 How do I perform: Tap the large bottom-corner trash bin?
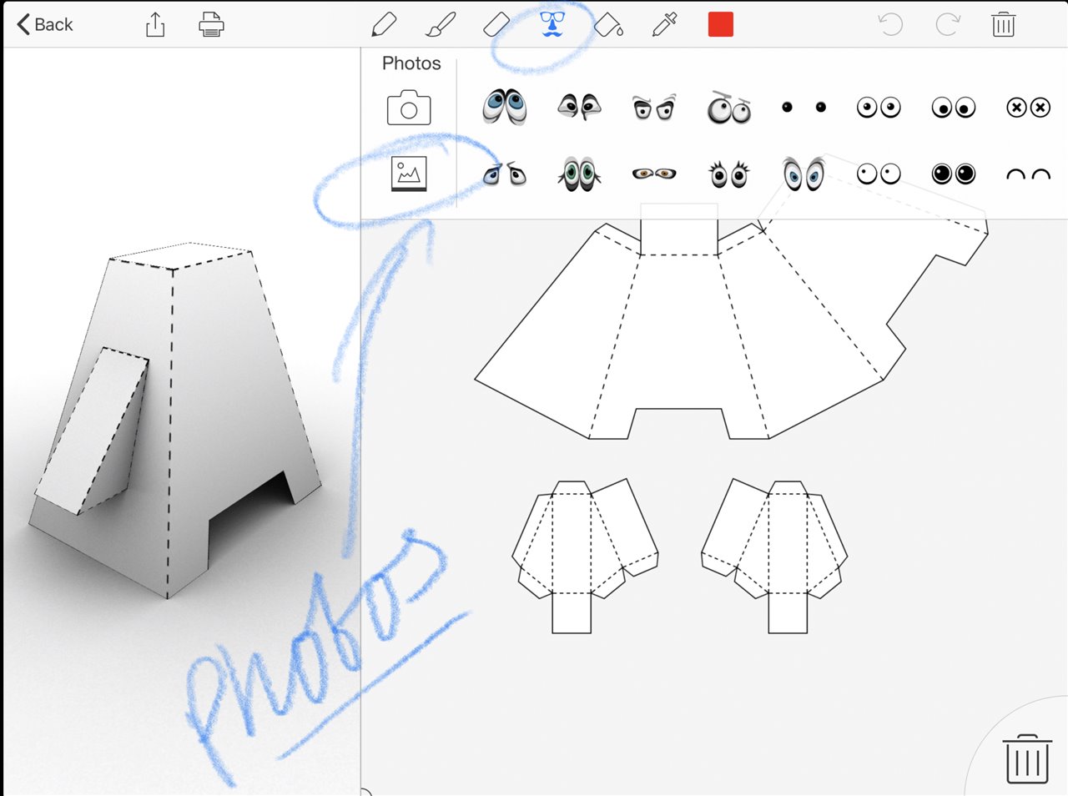click(x=1027, y=758)
